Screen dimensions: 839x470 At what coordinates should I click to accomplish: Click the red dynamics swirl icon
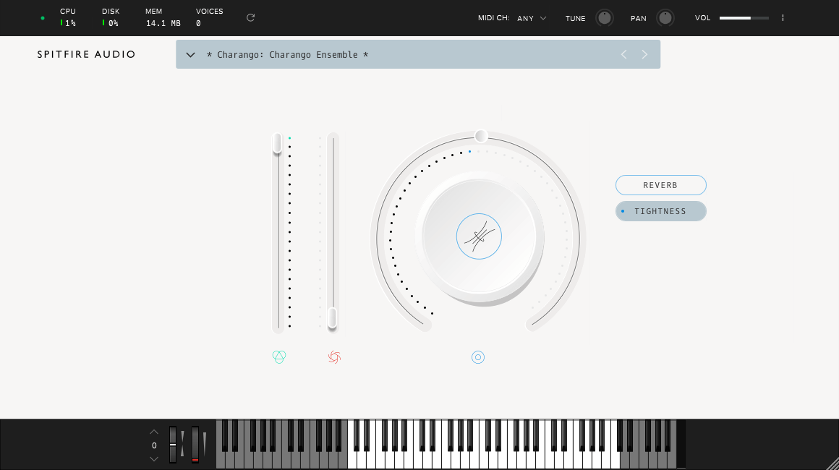(x=333, y=356)
